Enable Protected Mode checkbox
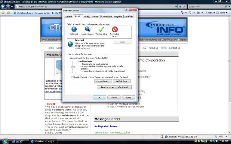Viewport: 231px width, 144px height. click(72, 77)
